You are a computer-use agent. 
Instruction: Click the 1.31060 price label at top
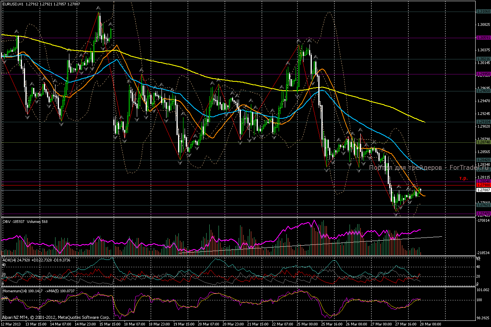pos(483,12)
